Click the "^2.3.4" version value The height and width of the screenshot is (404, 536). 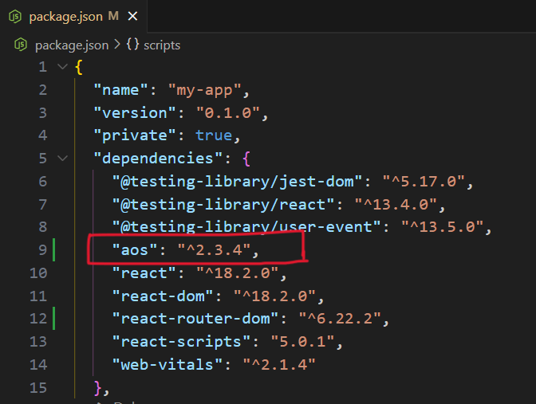tap(214, 250)
